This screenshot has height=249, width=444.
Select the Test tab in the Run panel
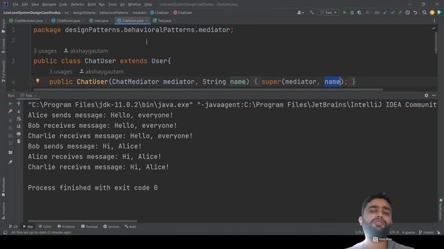click(28, 95)
